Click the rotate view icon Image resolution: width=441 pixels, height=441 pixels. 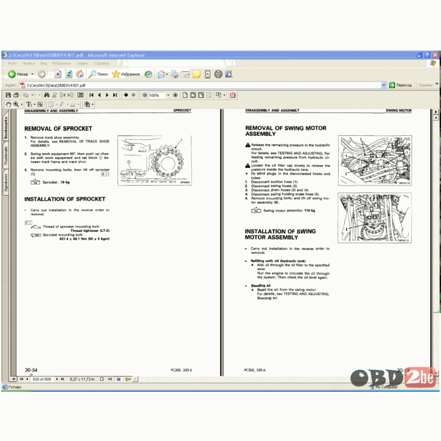tap(218, 95)
